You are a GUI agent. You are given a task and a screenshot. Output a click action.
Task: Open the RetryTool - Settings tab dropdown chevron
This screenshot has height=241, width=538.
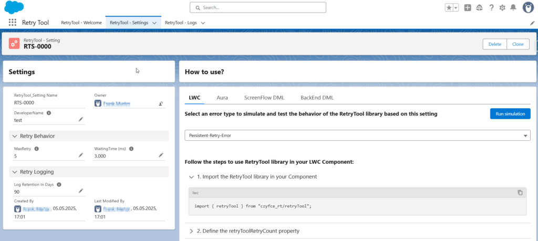(x=154, y=23)
